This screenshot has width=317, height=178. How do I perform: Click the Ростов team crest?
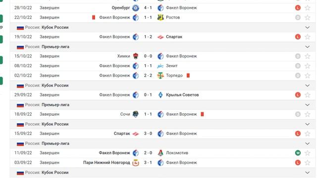[x=160, y=18]
